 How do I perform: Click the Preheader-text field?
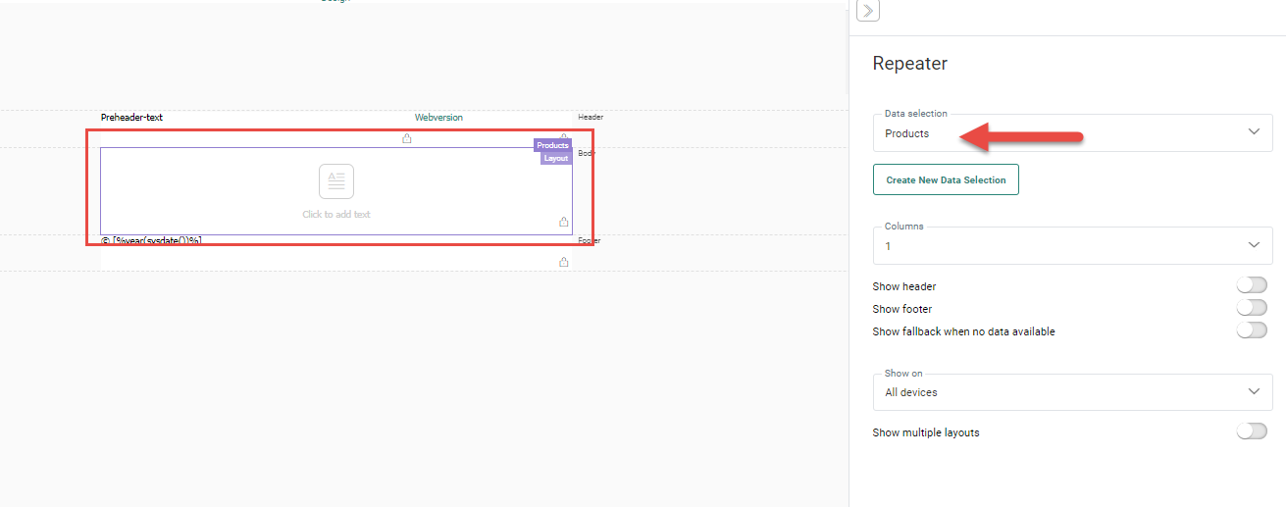pyautogui.click(x=131, y=118)
